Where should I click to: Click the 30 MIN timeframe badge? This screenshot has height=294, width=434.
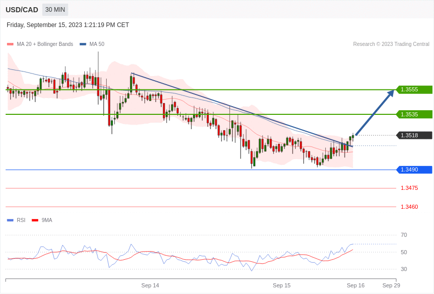pos(55,10)
